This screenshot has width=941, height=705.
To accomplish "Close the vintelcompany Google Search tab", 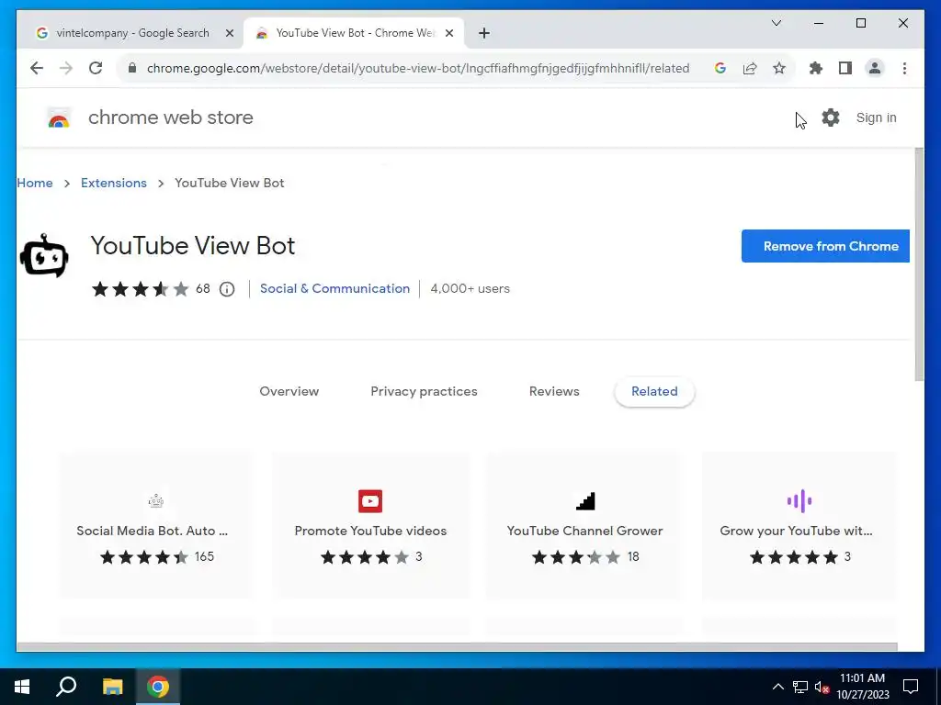I will (229, 34).
